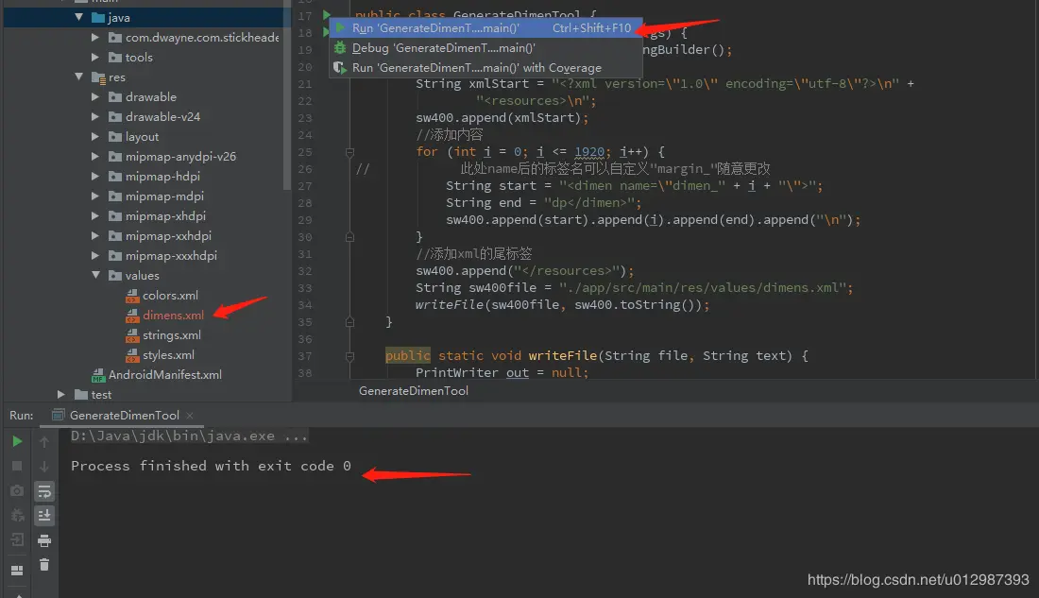Pick Run with Coverage menu entry
The width and height of the screenshot is (1039, 598).
point(485,68)
